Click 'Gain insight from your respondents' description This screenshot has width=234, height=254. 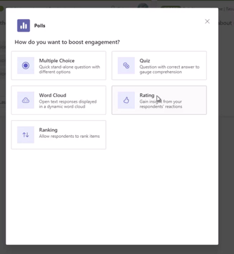(x=161, y=104)
